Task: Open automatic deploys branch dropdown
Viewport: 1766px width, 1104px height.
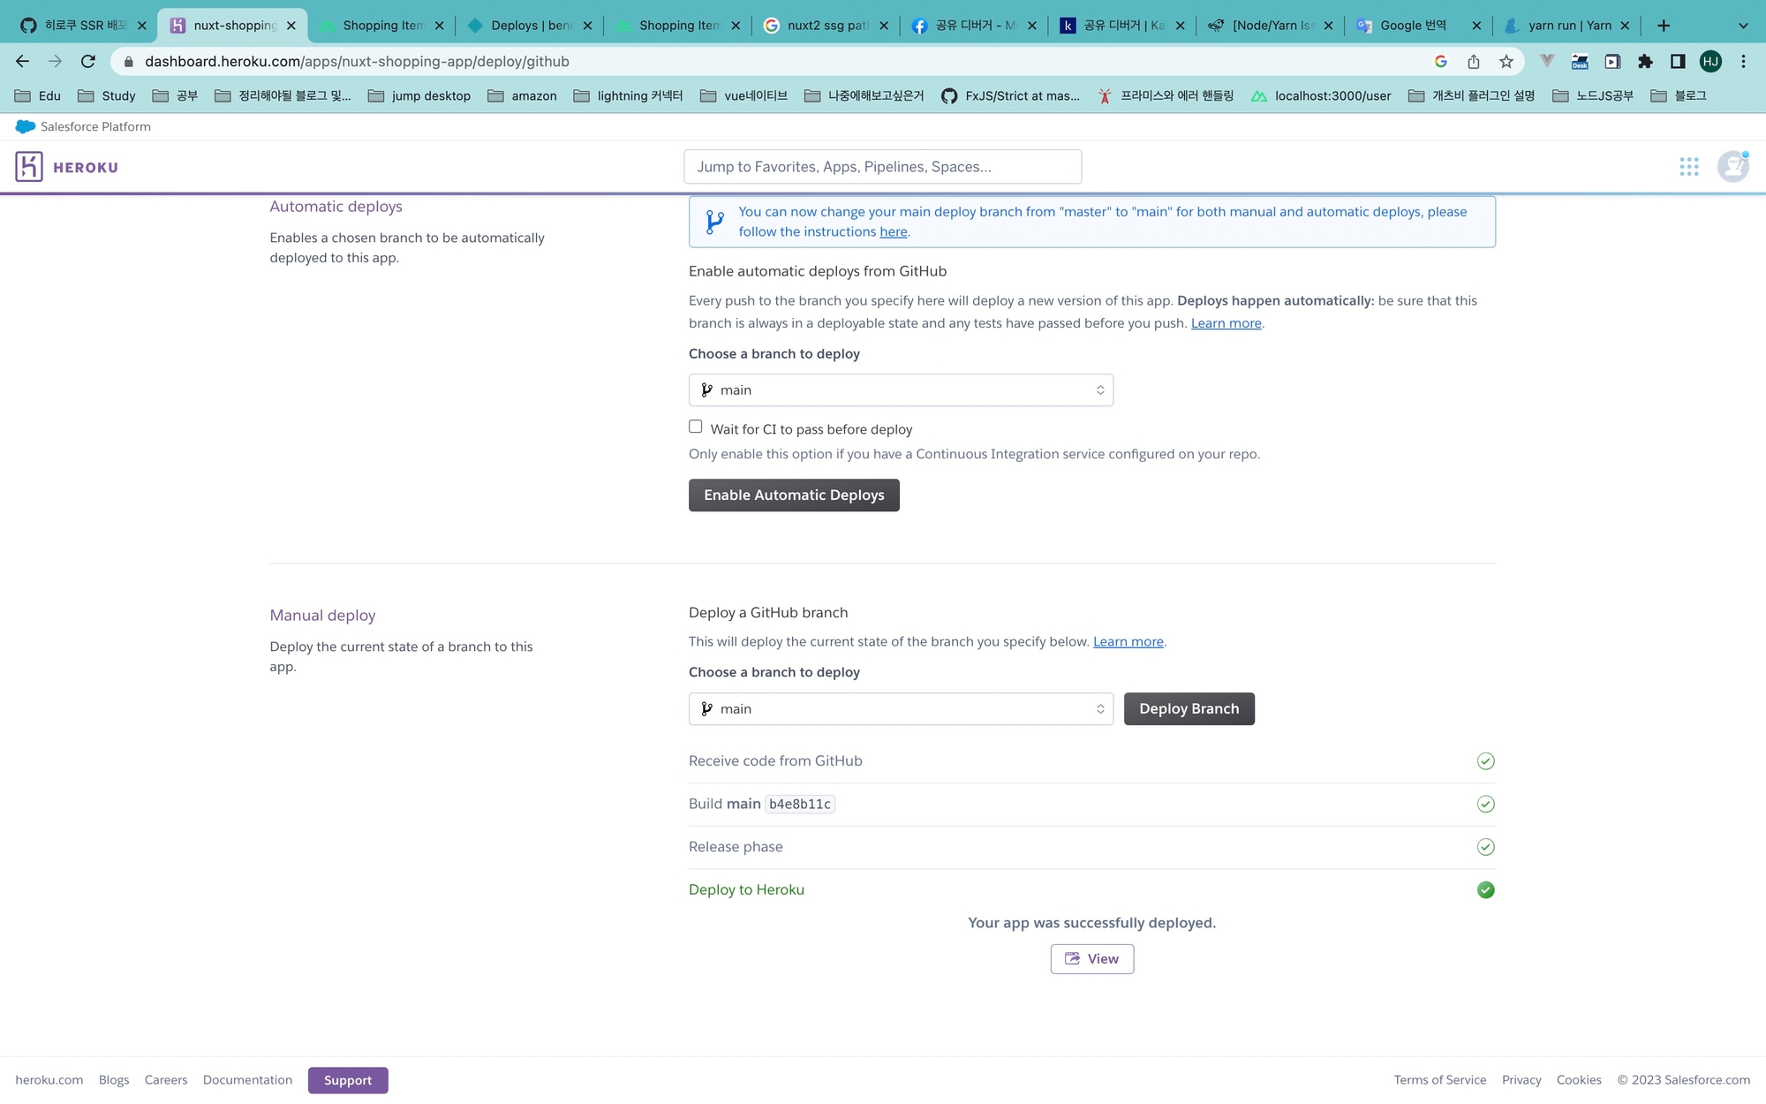Action: coord(901,390)
